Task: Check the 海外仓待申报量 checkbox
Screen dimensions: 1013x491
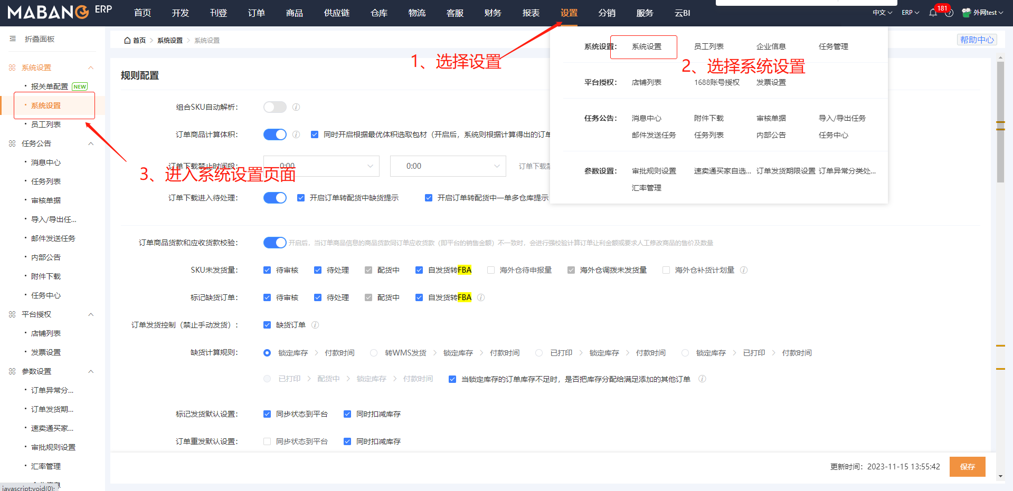Action: point(491,270)
